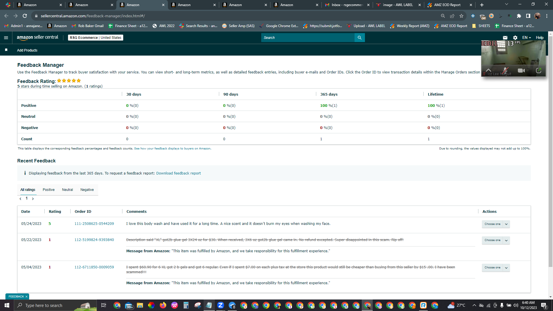This screenshot has width=553, height=311.
Task: Open the Seller Central hamburger menu
Action: click(6, 38)
